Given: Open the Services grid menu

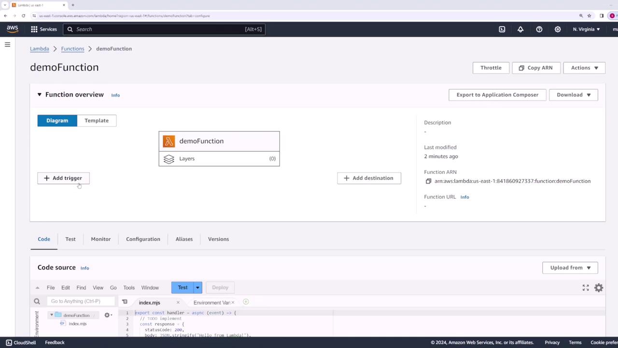Looking at the screenshot, I should (44, 29).
